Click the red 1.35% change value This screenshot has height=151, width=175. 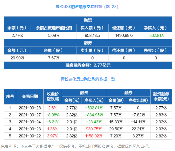(x=53, y=129)
